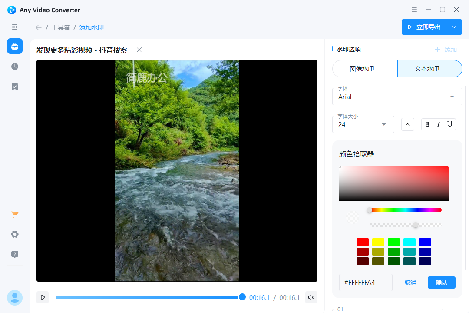Open the font size dropdown showing 24
The width and height of the screenshot is (469, 313).
click(363, 124)
